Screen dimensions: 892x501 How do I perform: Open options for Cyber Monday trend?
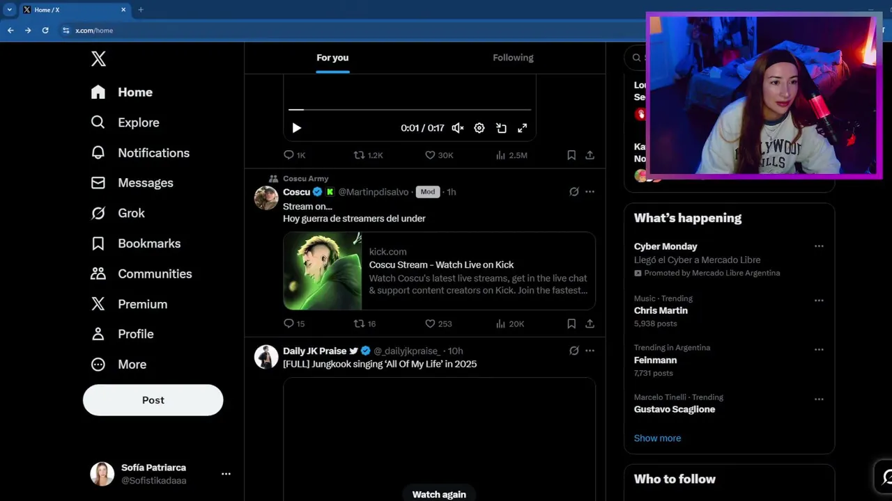pyautogui.click(x=819, y=246)
